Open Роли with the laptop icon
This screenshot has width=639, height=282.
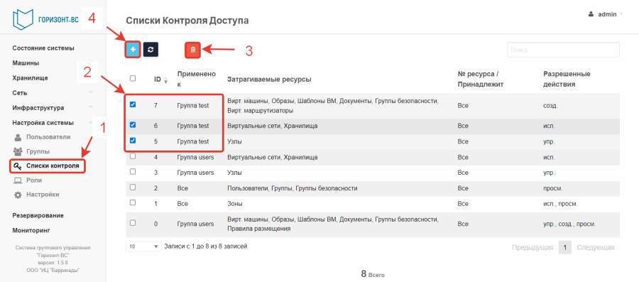pyautogui.click(x=28, y=180)
